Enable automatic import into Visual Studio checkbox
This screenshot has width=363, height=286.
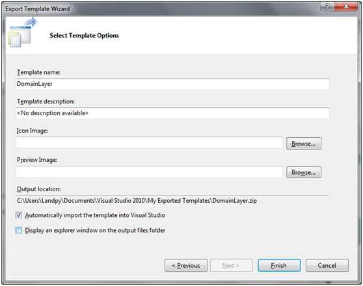(19, 215)
